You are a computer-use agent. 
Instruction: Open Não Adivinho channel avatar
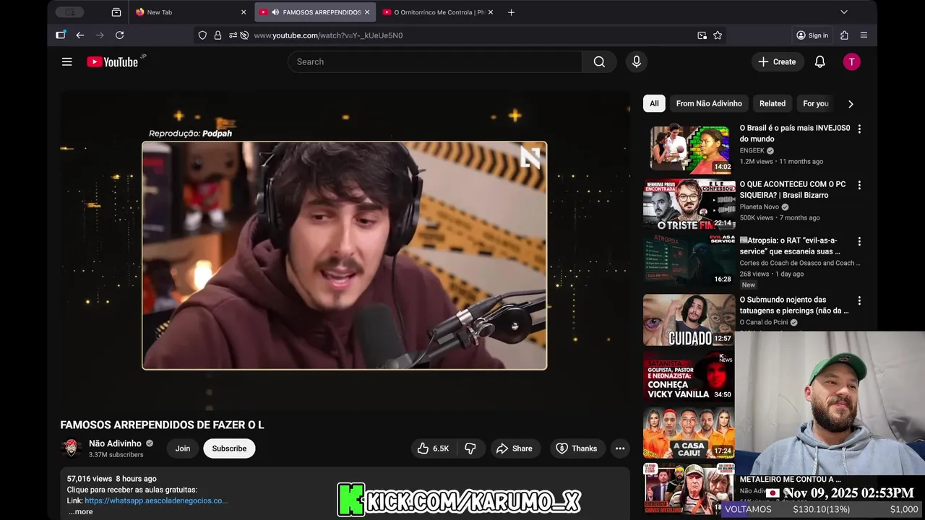[x=71, y=448]
